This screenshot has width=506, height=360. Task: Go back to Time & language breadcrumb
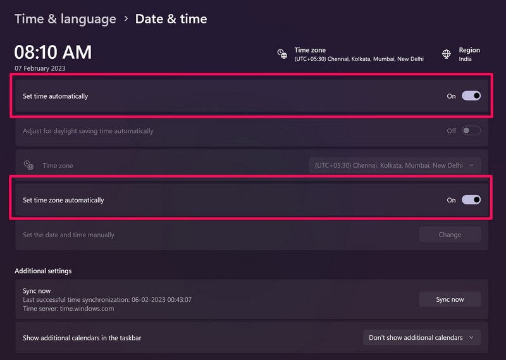[x=65, y=19]
